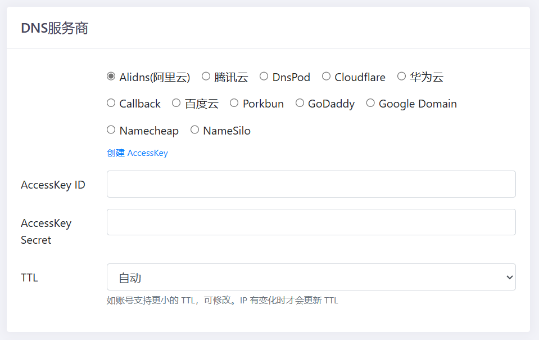Choose the Google Domain radio option
Screen dimensions: 539x340
(370, 103)
